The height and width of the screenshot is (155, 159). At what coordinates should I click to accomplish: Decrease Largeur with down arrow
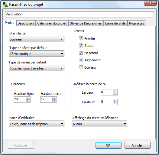(115, 93)
